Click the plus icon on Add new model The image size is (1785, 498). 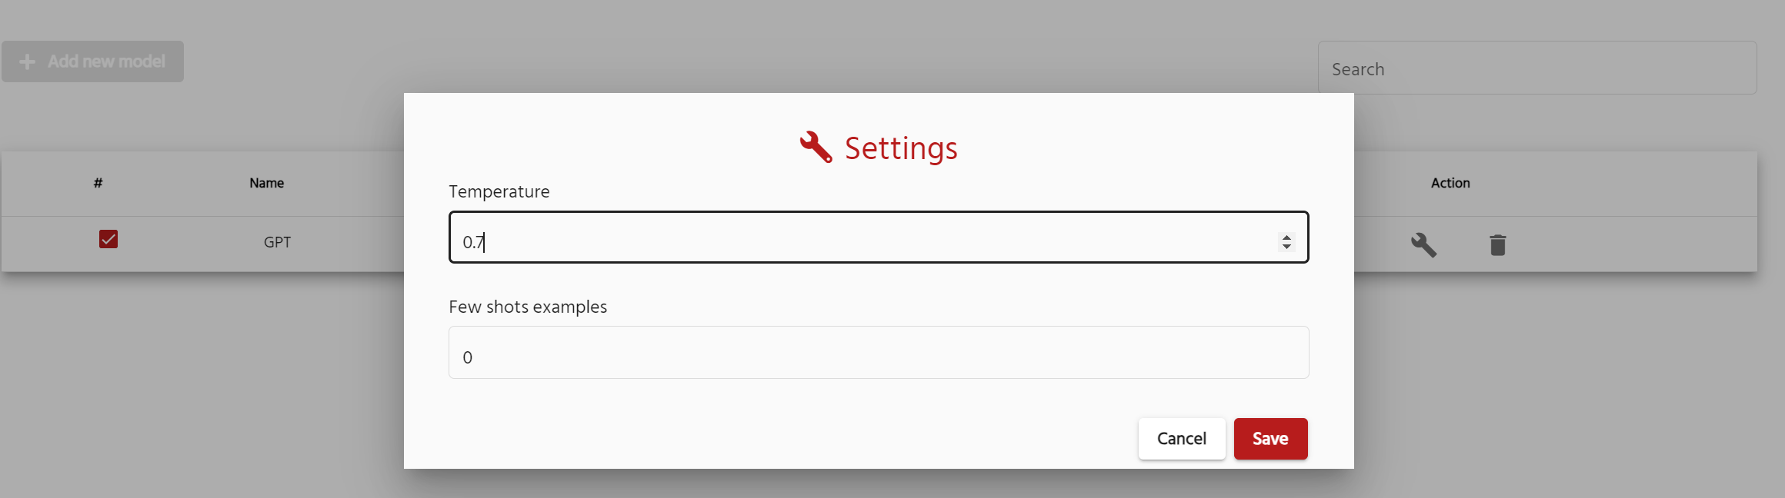[28, 61]
